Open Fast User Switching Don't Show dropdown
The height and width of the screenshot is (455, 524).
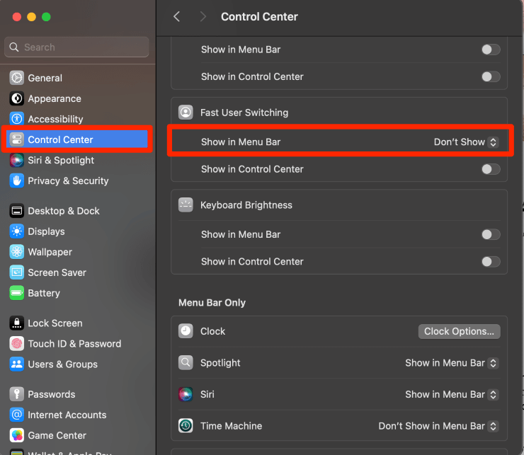pyautogui.click(x=466, y=142)
